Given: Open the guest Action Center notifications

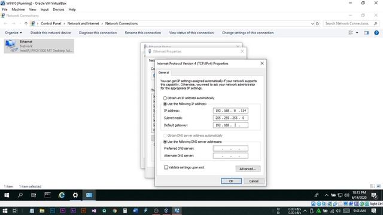Looking at the screenshot, I should (374, 195).
